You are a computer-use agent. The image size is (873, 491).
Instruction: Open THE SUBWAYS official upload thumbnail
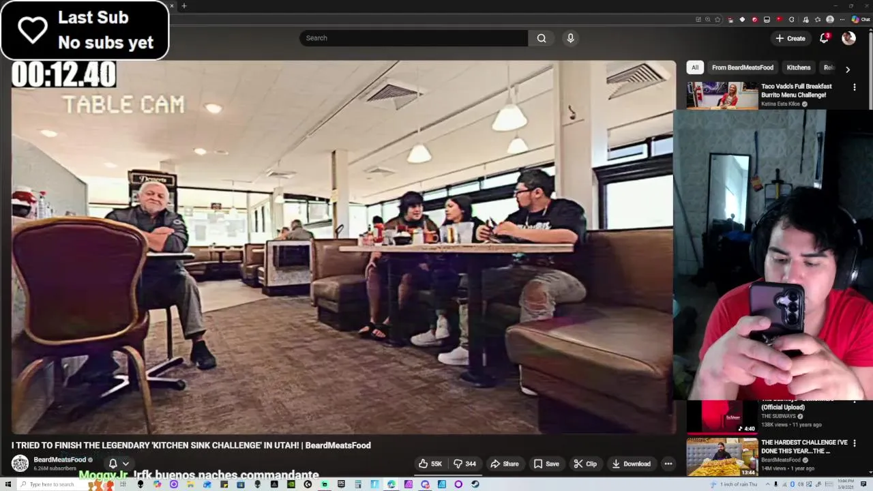(x=722, y=416)
